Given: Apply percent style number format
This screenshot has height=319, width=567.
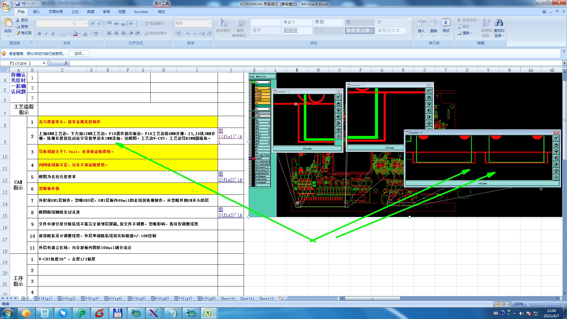Looking at the screenshot, I should coord(188,34).
